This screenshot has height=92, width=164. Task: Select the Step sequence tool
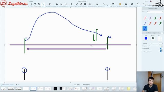[x=50, y=5]
